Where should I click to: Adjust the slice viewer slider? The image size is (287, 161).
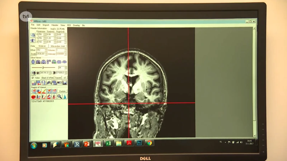click(x=43, y=68)
